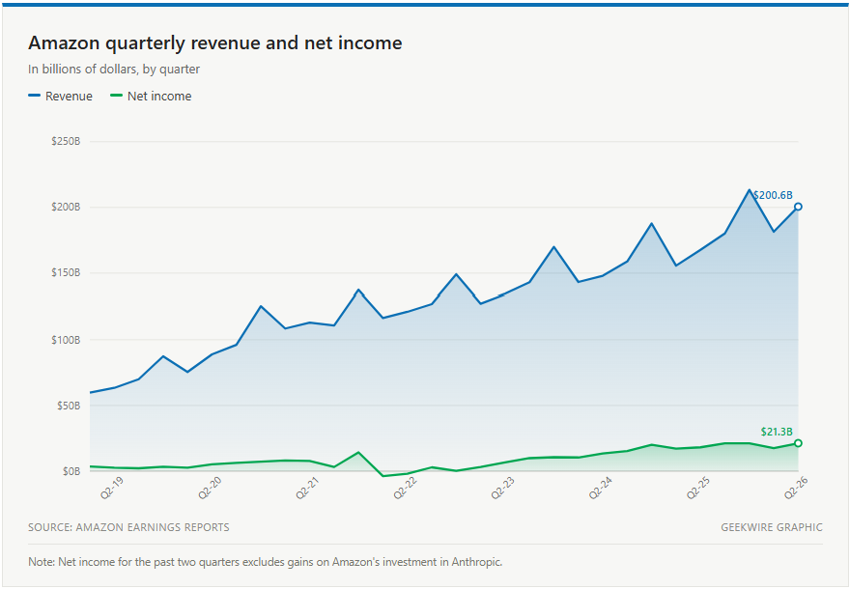Click the $250B y-axis label

tap(66, 141)
